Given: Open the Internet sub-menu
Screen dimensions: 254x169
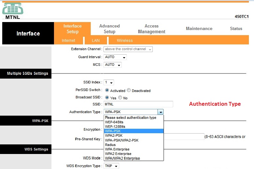Looking at the screenshot, I should [x=68, y=41].
